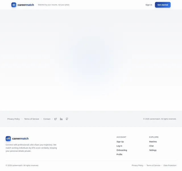Click the careermatch header wordmark
This screenshot has width=182, height=171.
[26, 5]
